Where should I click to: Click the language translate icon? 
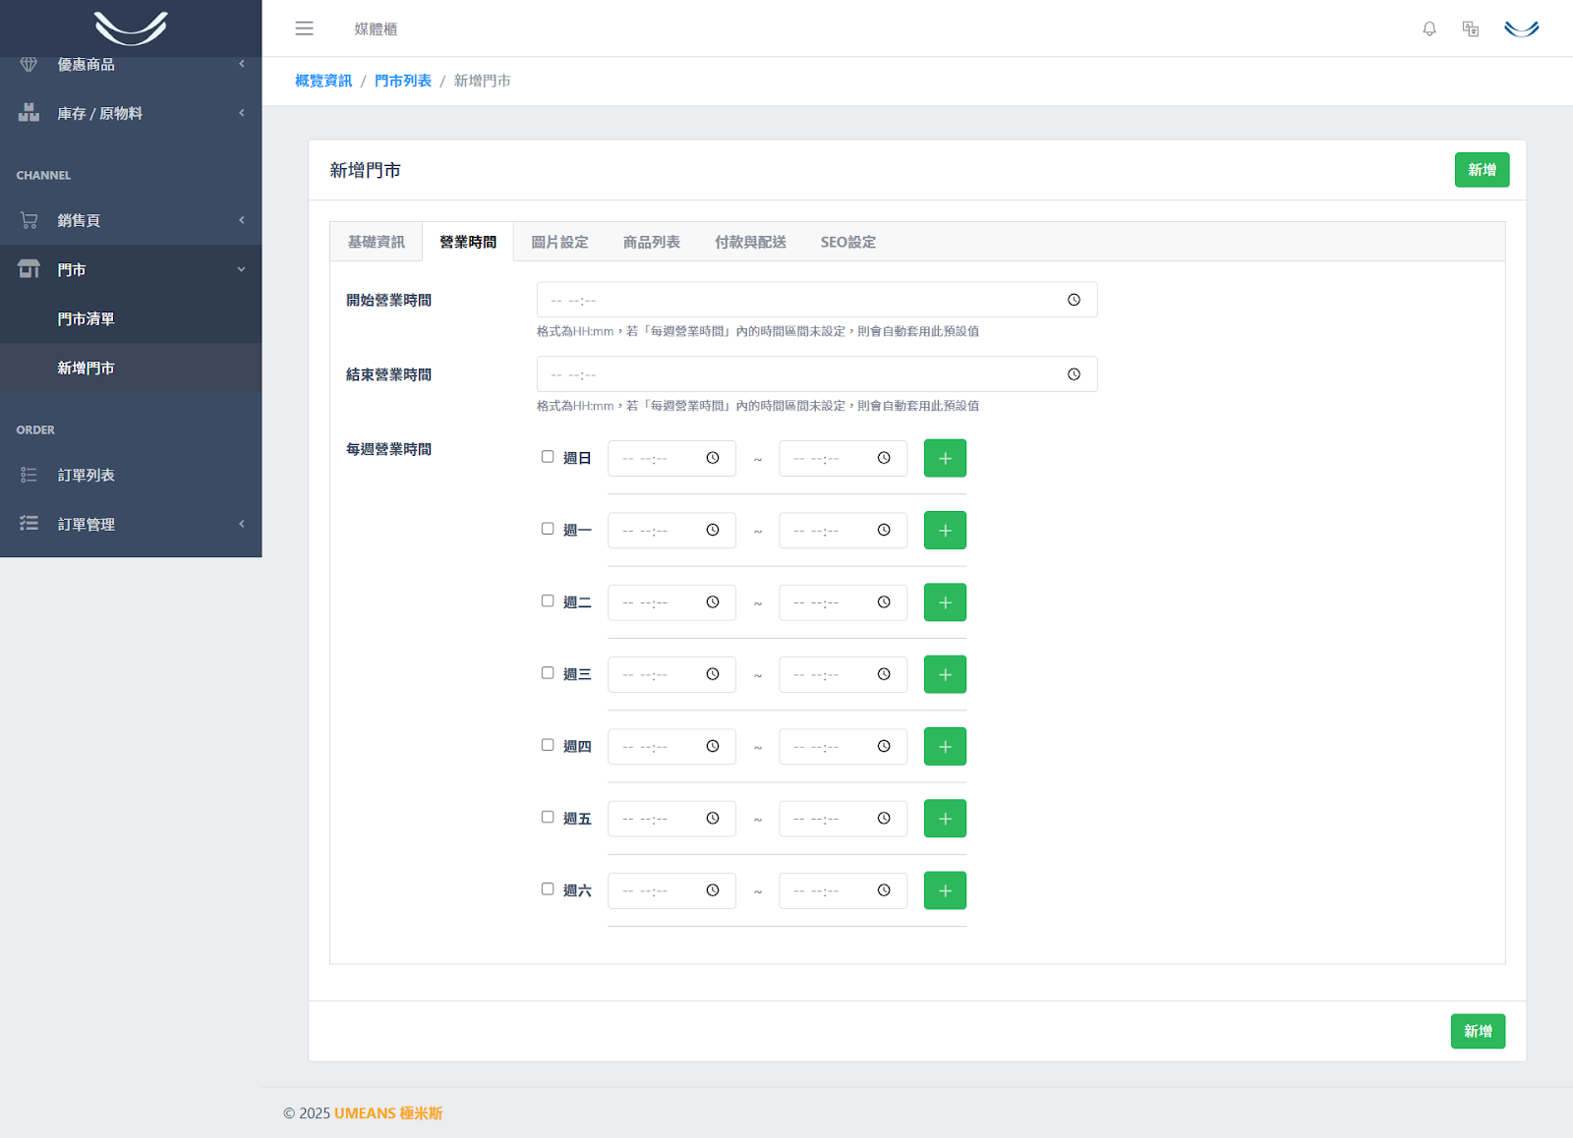(x=1471, y=28)
